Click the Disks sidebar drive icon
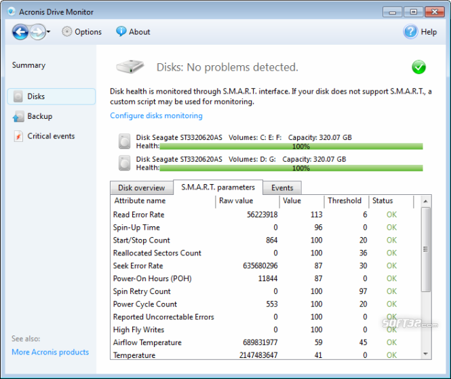Screen dimensions: 451x379 point(18,96)
